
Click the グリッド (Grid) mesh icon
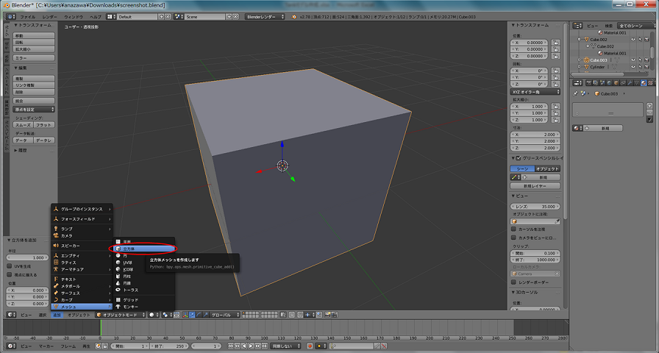[118, 300]
